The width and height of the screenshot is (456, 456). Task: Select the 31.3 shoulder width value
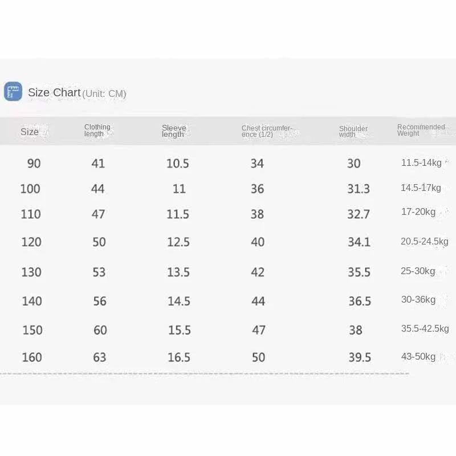click(359, 189)
